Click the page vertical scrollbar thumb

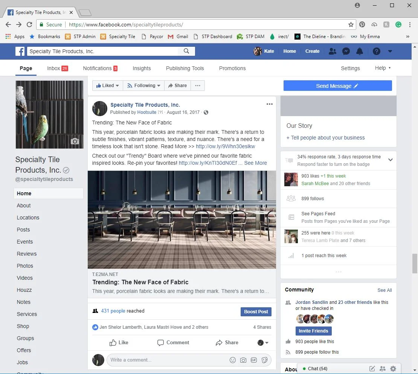point(415,264)
